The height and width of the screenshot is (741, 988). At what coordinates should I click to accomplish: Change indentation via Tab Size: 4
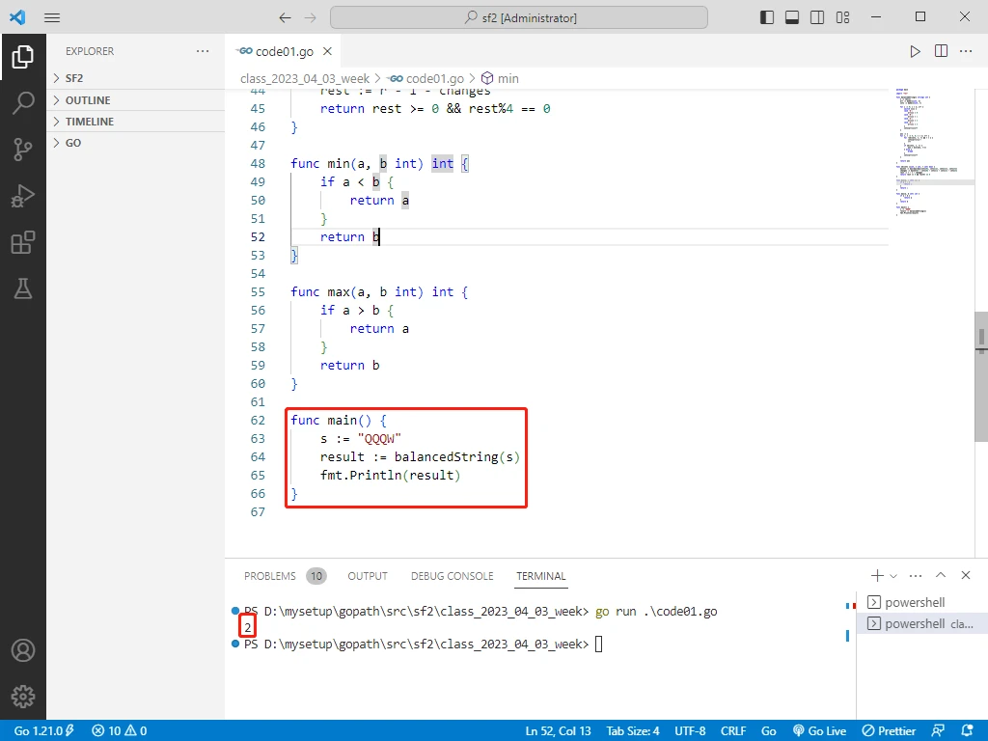pos(633,731)
